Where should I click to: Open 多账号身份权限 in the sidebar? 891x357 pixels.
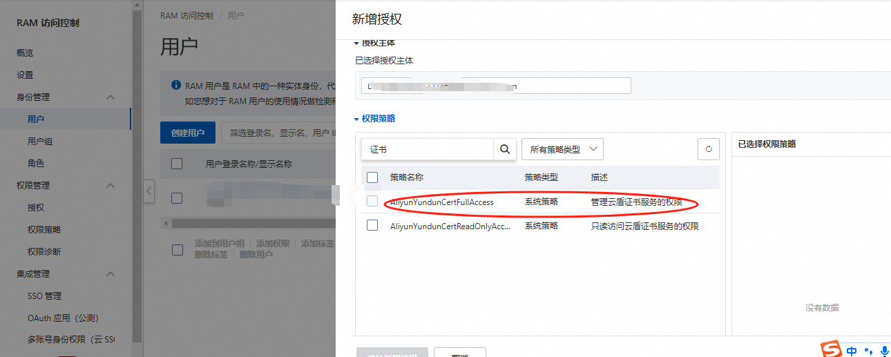[x=71, y=340]
